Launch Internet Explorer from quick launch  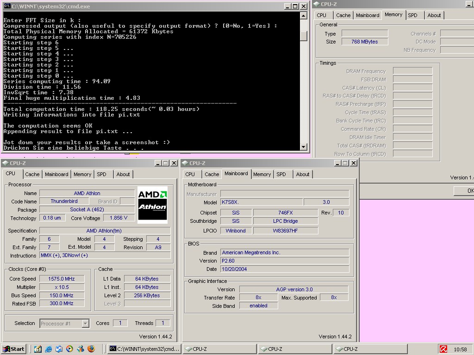point(48,349)
